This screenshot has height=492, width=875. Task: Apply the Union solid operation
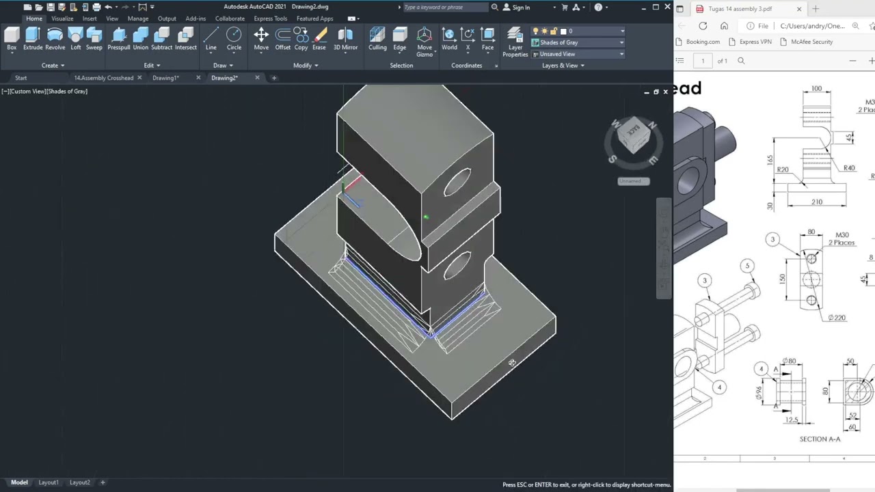141,38
